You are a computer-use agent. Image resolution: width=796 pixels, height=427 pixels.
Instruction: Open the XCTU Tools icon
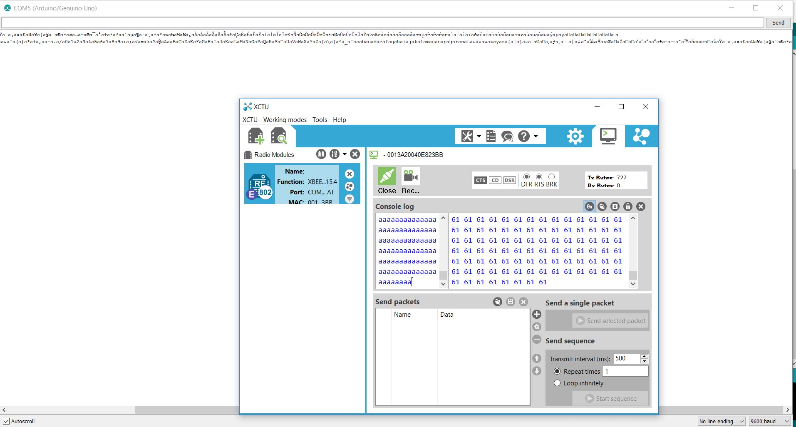pyautogui.click(x=468, y=136)
